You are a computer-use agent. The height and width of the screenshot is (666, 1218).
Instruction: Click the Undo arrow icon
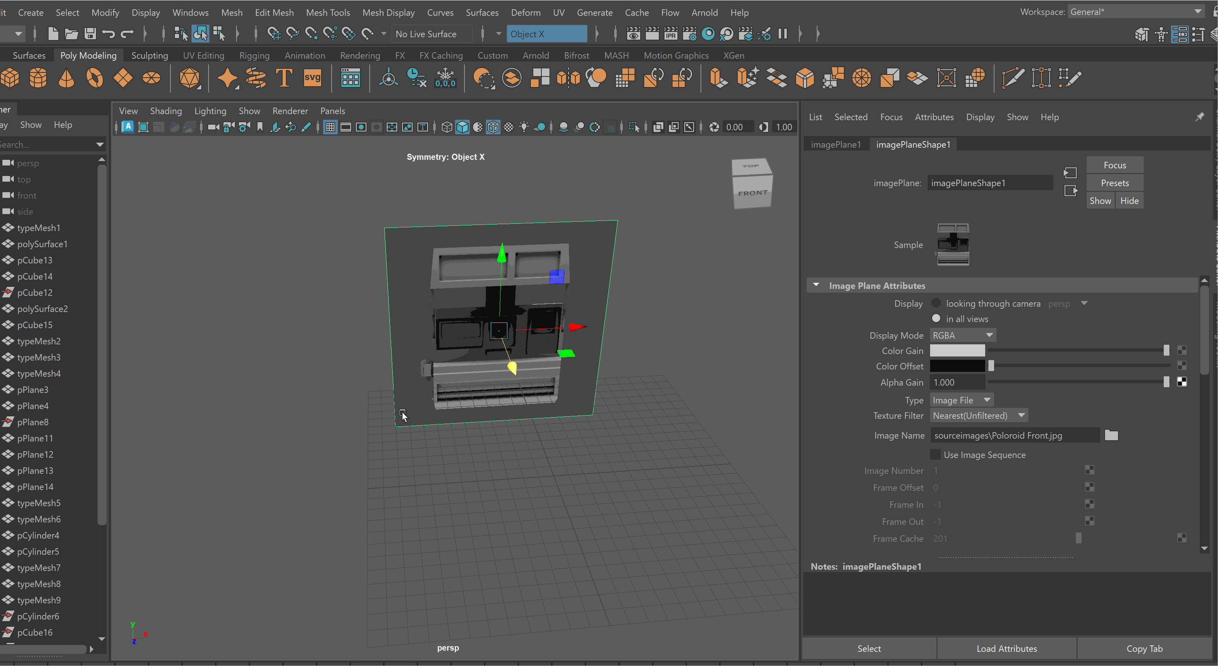point(108,34)
